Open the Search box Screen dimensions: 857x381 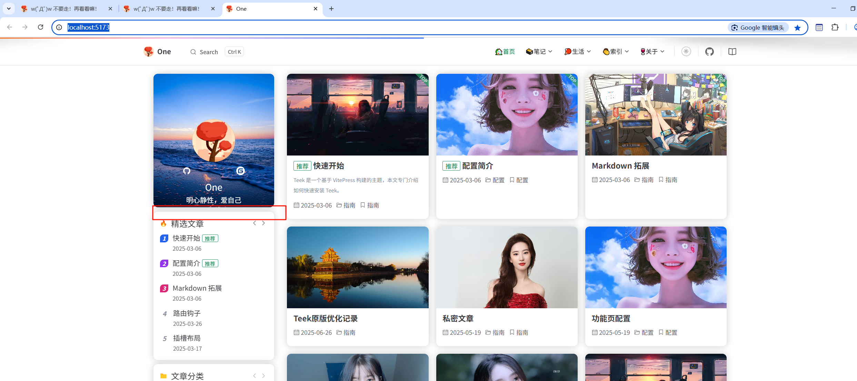[x=204, y=52]
